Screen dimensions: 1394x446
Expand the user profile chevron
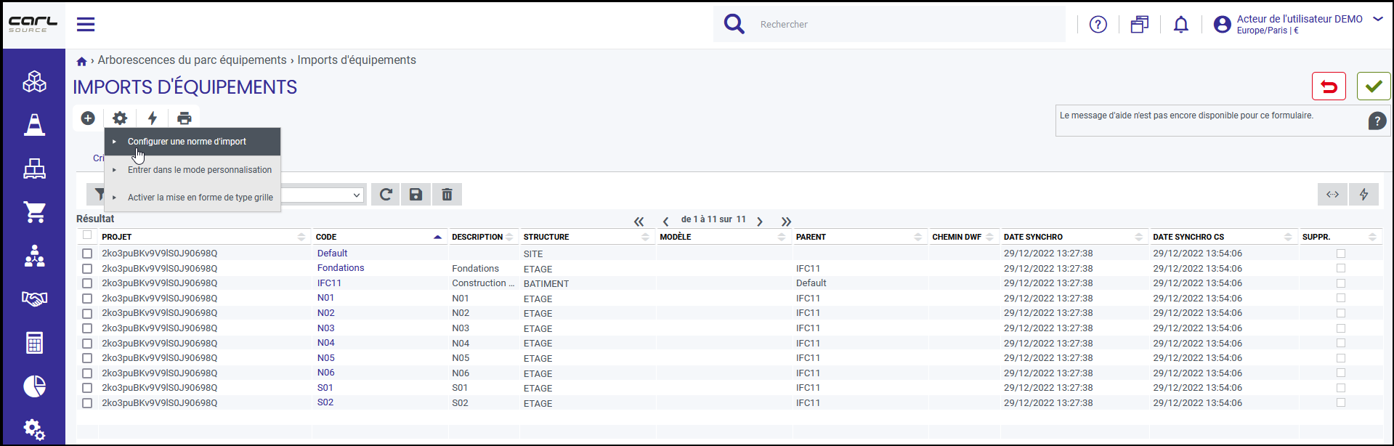click(x=1377, y=20)
